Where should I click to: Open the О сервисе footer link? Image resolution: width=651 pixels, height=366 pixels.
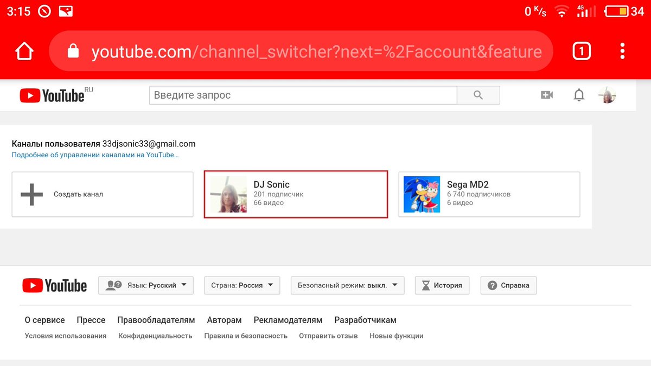coord(44,320)
